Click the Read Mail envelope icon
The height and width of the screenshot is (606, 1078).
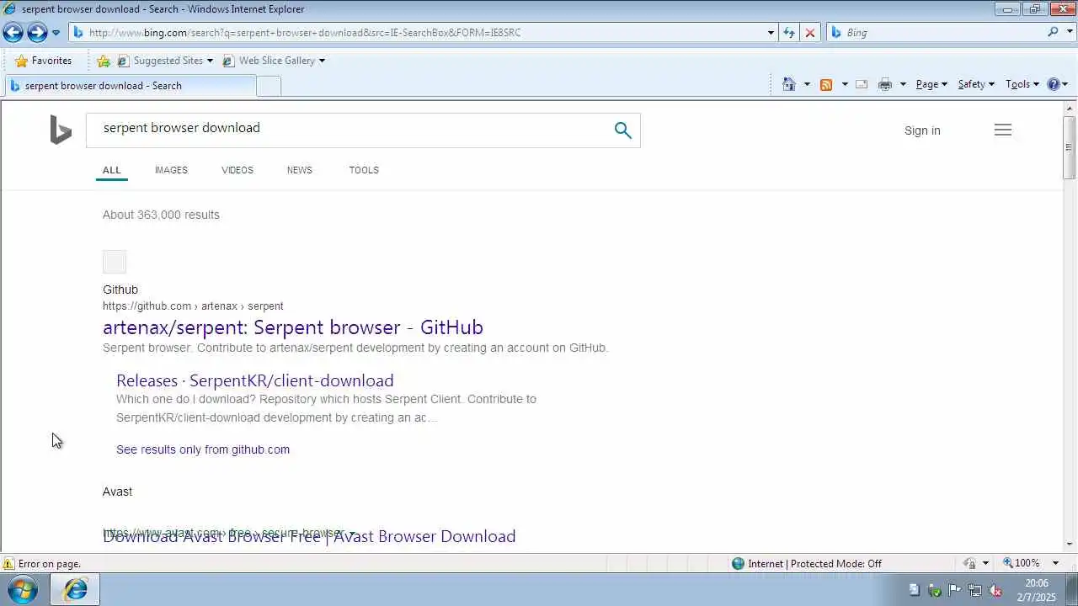[862, 84]
